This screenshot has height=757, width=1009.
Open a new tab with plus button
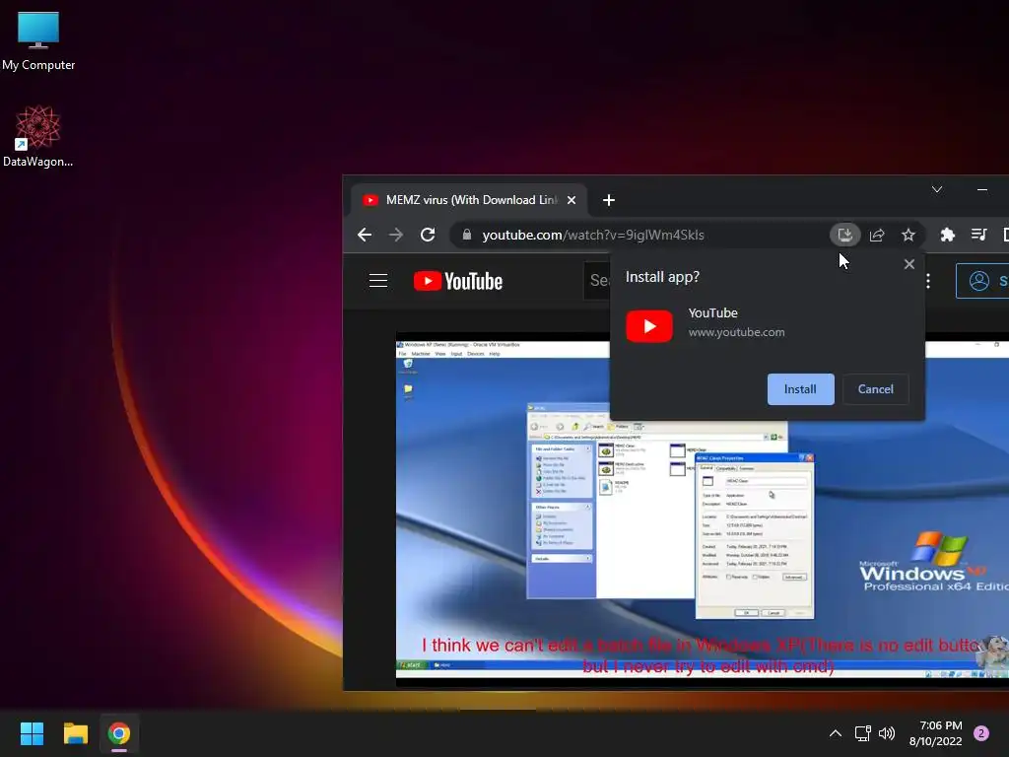point(609,200)
